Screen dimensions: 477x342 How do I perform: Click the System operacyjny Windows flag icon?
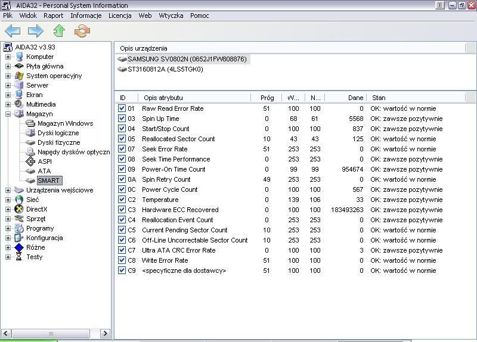[x=19, y=76]
